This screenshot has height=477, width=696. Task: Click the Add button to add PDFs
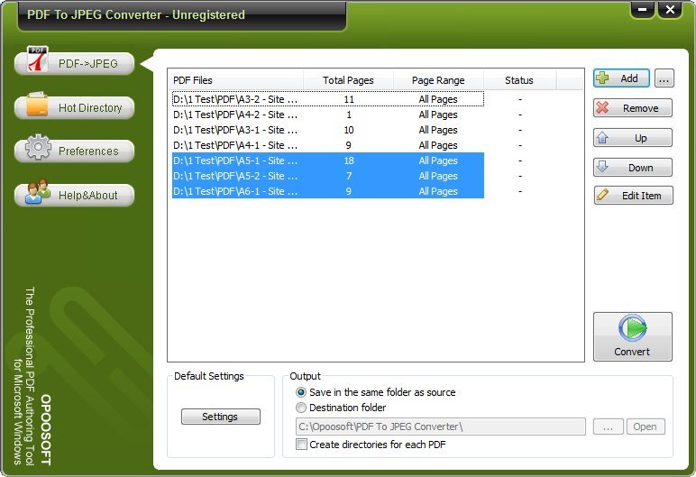coord(621,78)
